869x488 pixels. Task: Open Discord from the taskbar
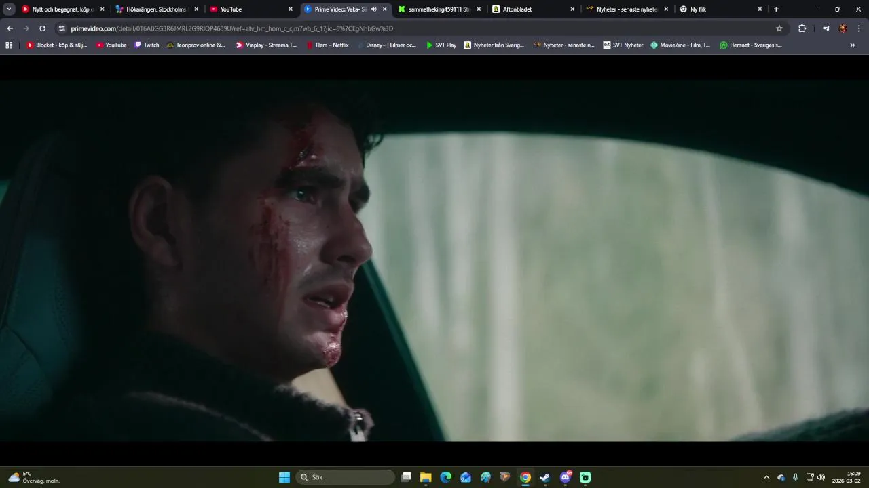pos(566,477)
